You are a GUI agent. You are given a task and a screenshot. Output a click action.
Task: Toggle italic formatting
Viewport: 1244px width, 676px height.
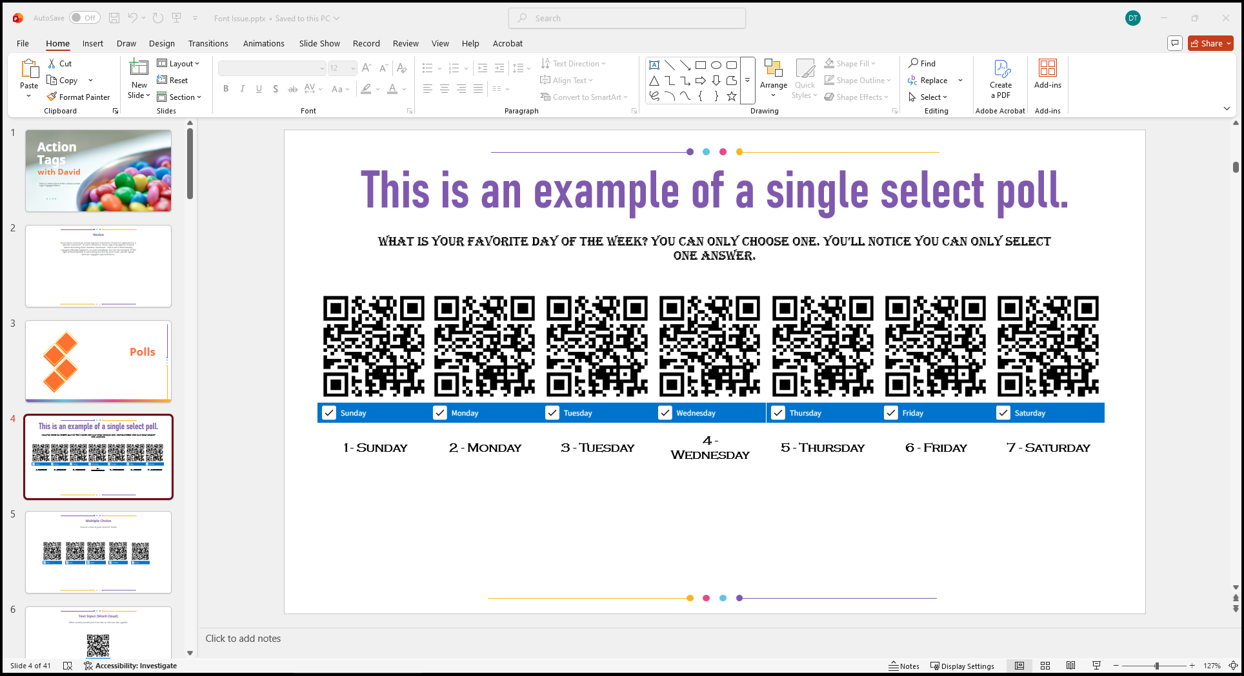(242, 89)
